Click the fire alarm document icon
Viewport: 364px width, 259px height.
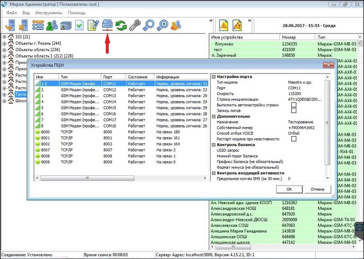[x=237, y=25]
